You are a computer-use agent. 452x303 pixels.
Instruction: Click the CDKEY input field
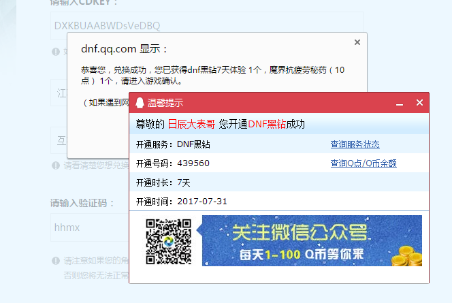click(x=207, y=26)
